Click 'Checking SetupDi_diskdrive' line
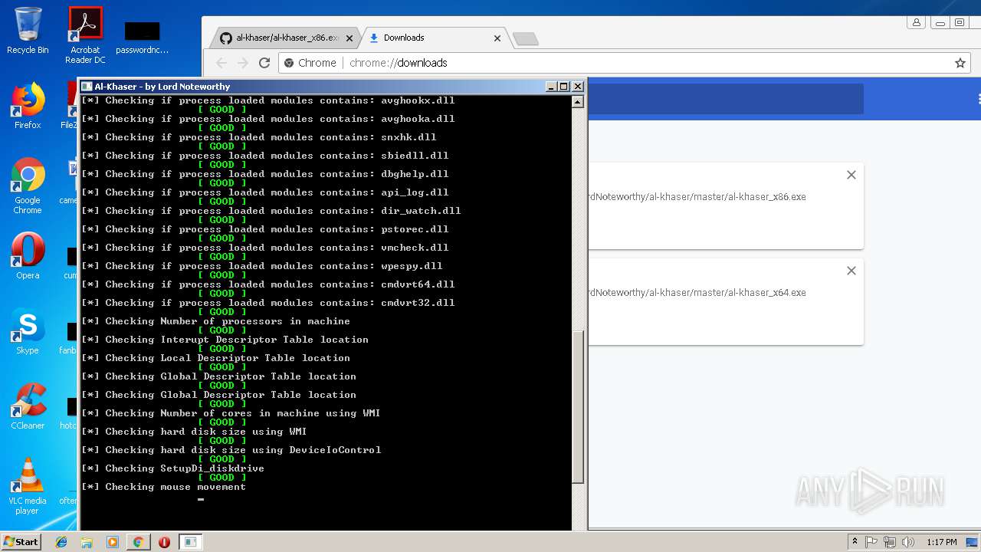981x552 pixels. pos(173,468)
